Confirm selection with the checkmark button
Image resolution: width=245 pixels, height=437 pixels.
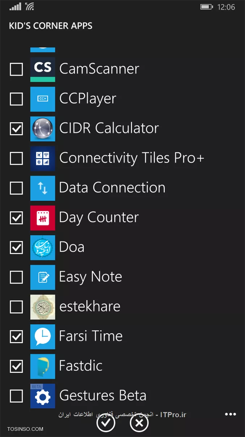click(106, 422)
